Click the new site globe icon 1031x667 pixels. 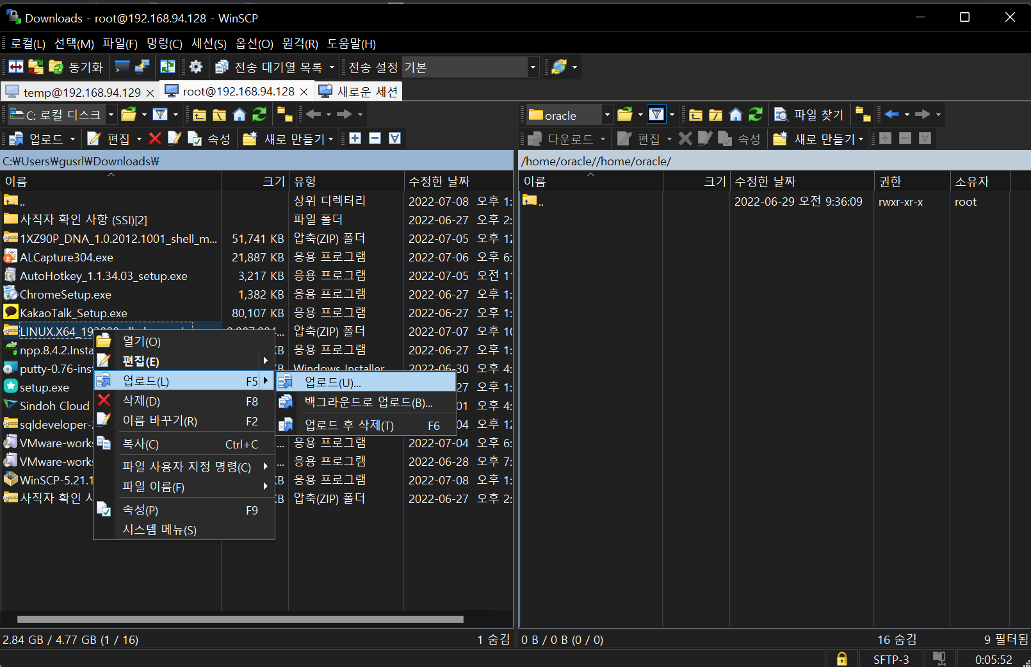[559, 67]
